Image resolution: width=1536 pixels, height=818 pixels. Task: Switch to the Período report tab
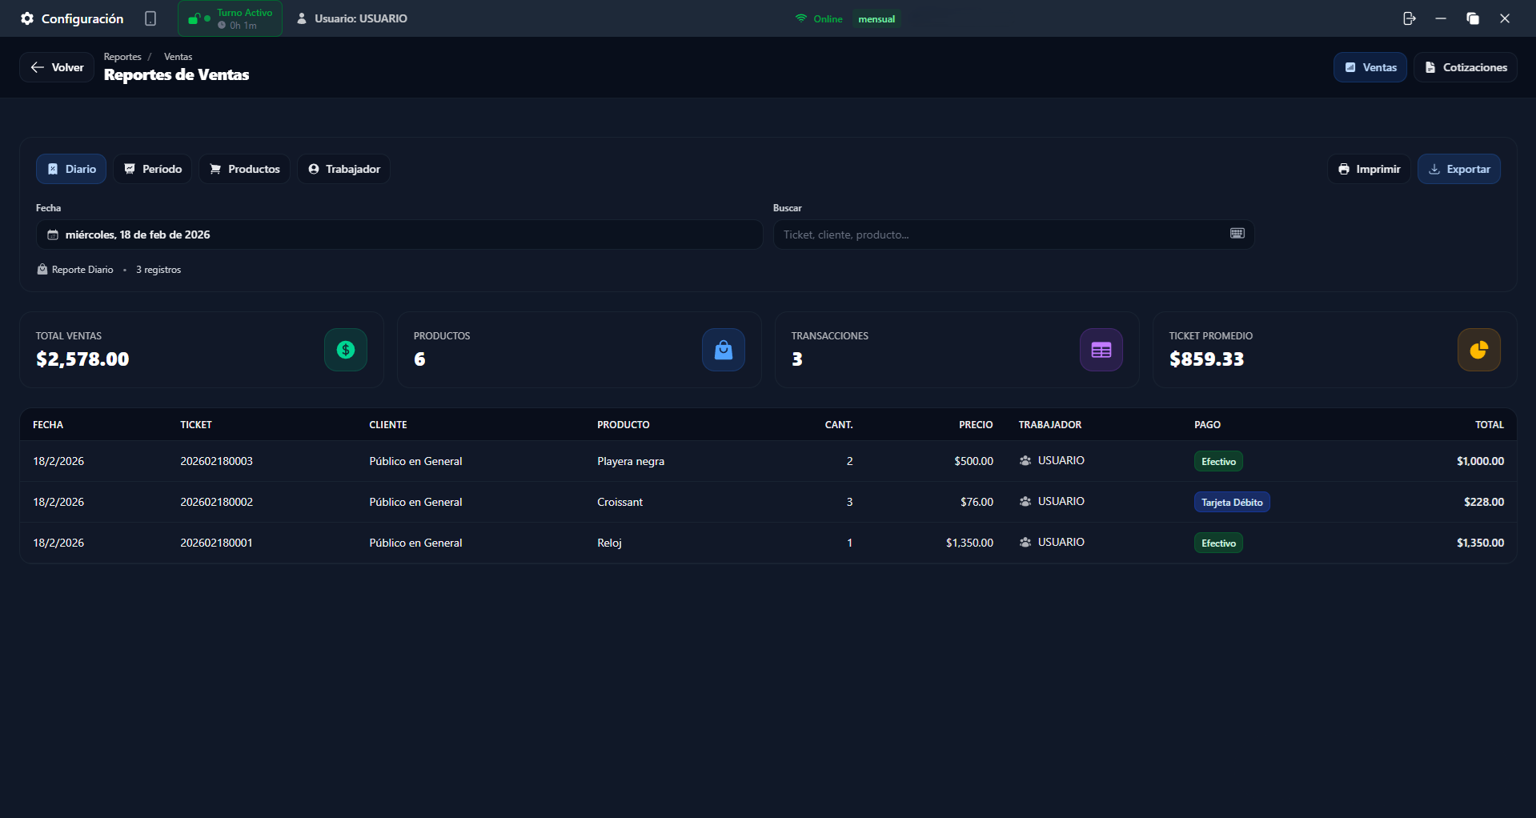(153, 169)
